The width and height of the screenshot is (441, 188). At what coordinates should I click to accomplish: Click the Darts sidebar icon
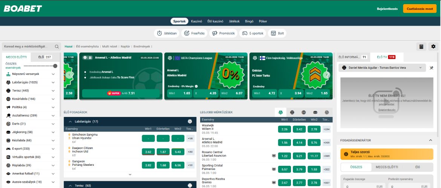[x=8, y=124]
